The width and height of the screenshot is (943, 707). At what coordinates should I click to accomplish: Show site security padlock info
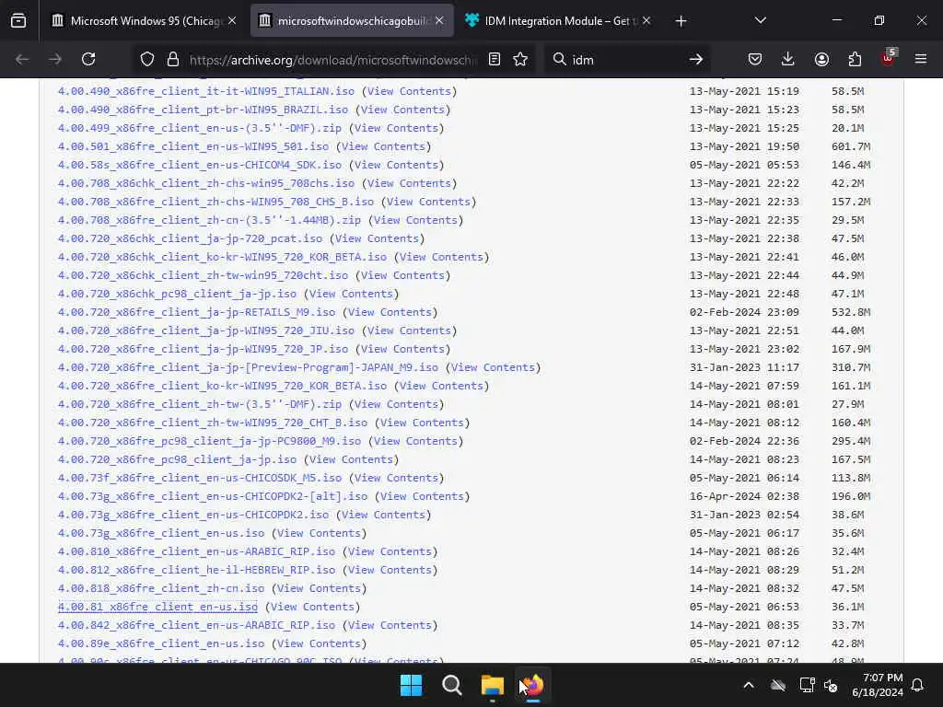173,59
